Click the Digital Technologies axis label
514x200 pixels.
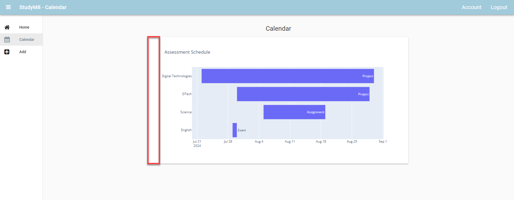click(177, 76)
